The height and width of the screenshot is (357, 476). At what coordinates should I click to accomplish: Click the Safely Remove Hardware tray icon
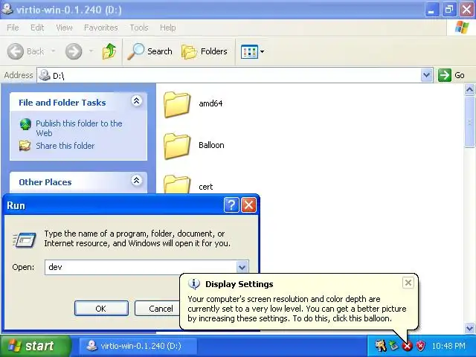[393, 345]
